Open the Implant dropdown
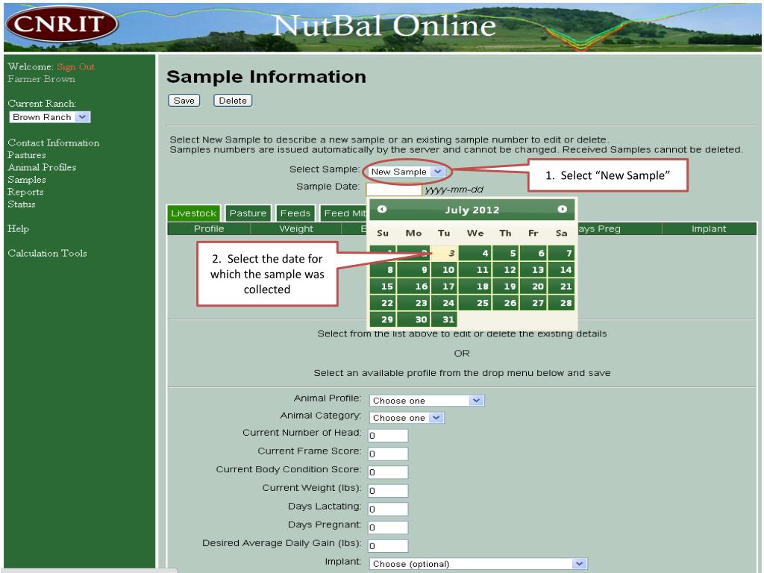 coord(478,564)
